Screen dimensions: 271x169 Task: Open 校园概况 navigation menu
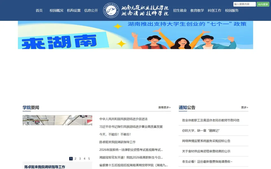click(56, 10)
